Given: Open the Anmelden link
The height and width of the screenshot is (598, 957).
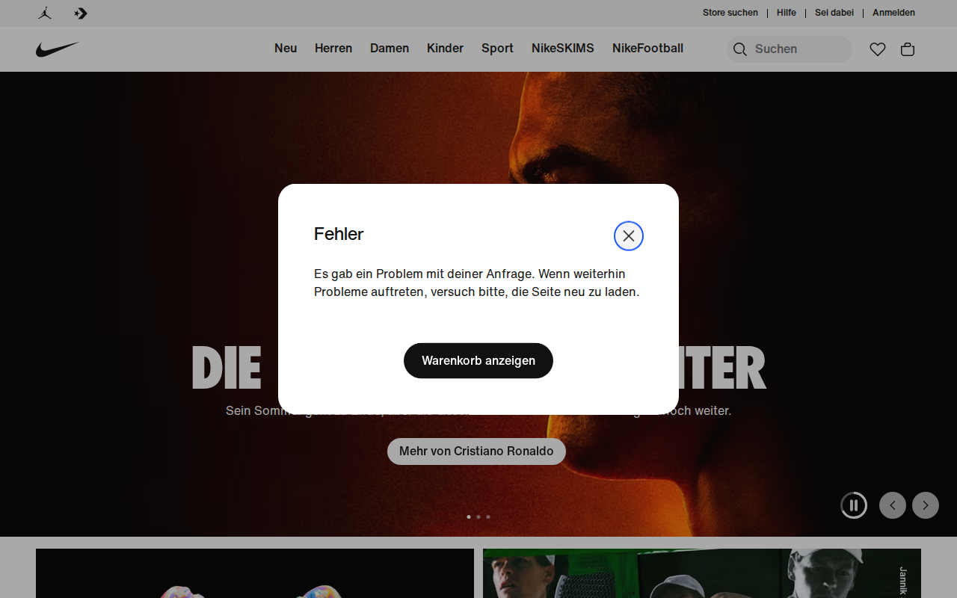Looking at the screenshot, I should pyautogui.click(x=893, y=13).
